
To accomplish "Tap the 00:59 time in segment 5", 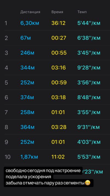I will click(59, 83).
